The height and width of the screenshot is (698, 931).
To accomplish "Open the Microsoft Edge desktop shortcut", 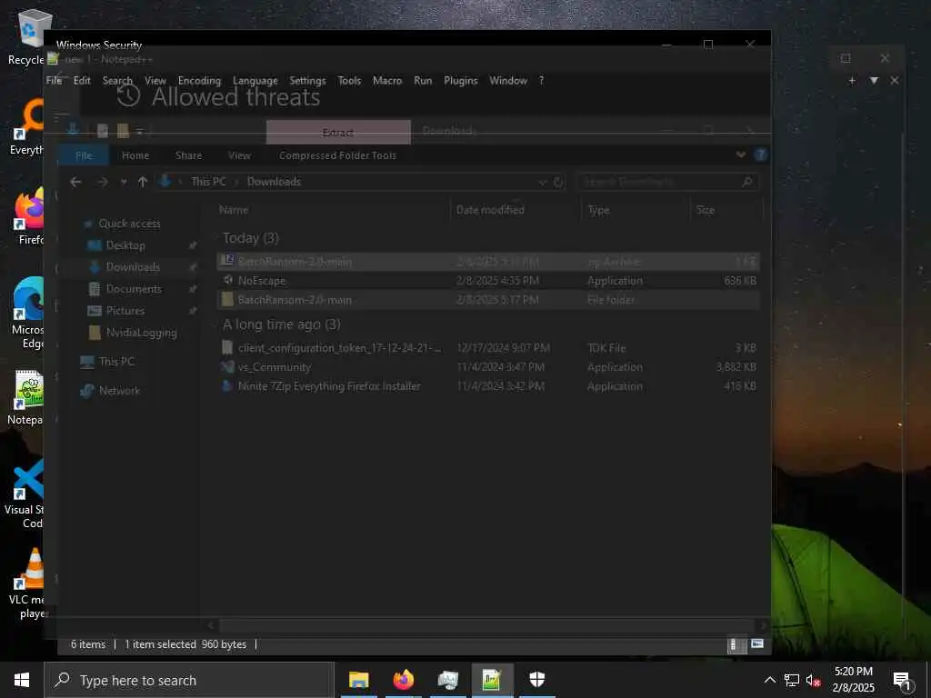I will [26, 313].
